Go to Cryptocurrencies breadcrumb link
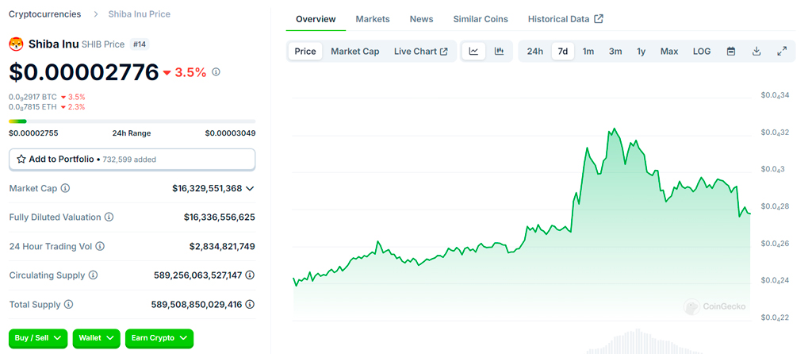 coord(45,14)
